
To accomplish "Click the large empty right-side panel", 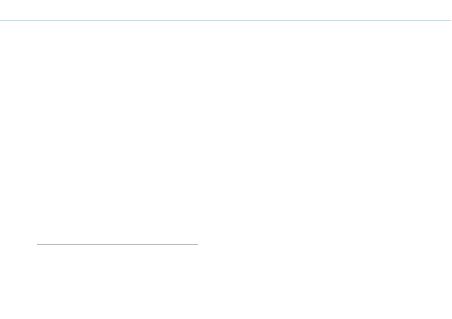I will [326, 157].
